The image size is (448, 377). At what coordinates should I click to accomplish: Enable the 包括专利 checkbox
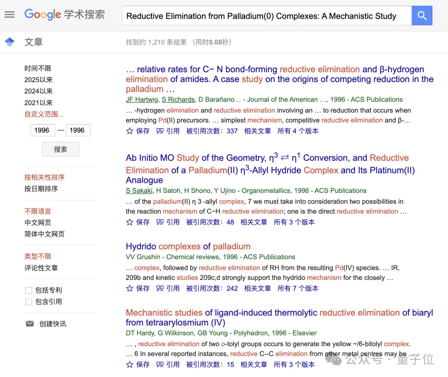point(29,290)
